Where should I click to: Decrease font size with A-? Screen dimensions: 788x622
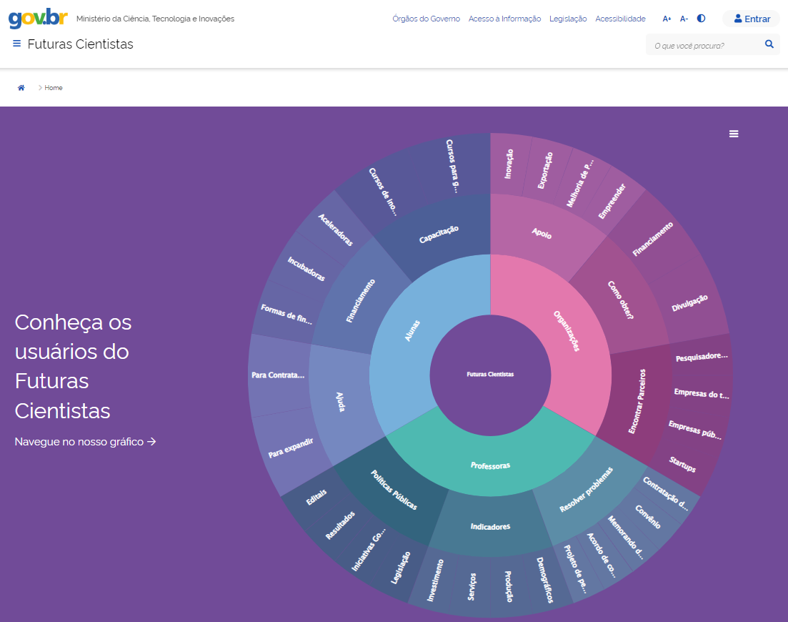[684, 19]
